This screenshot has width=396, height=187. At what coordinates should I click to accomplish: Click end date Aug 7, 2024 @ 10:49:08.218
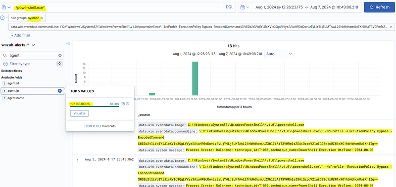pos(334,7)
